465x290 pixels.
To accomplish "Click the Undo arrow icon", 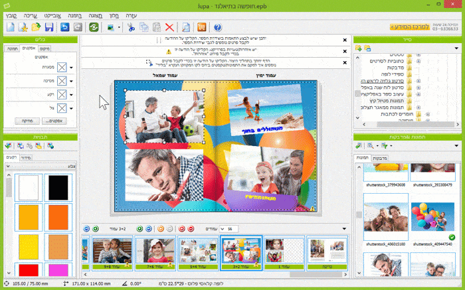I will [x=65, y=27].
